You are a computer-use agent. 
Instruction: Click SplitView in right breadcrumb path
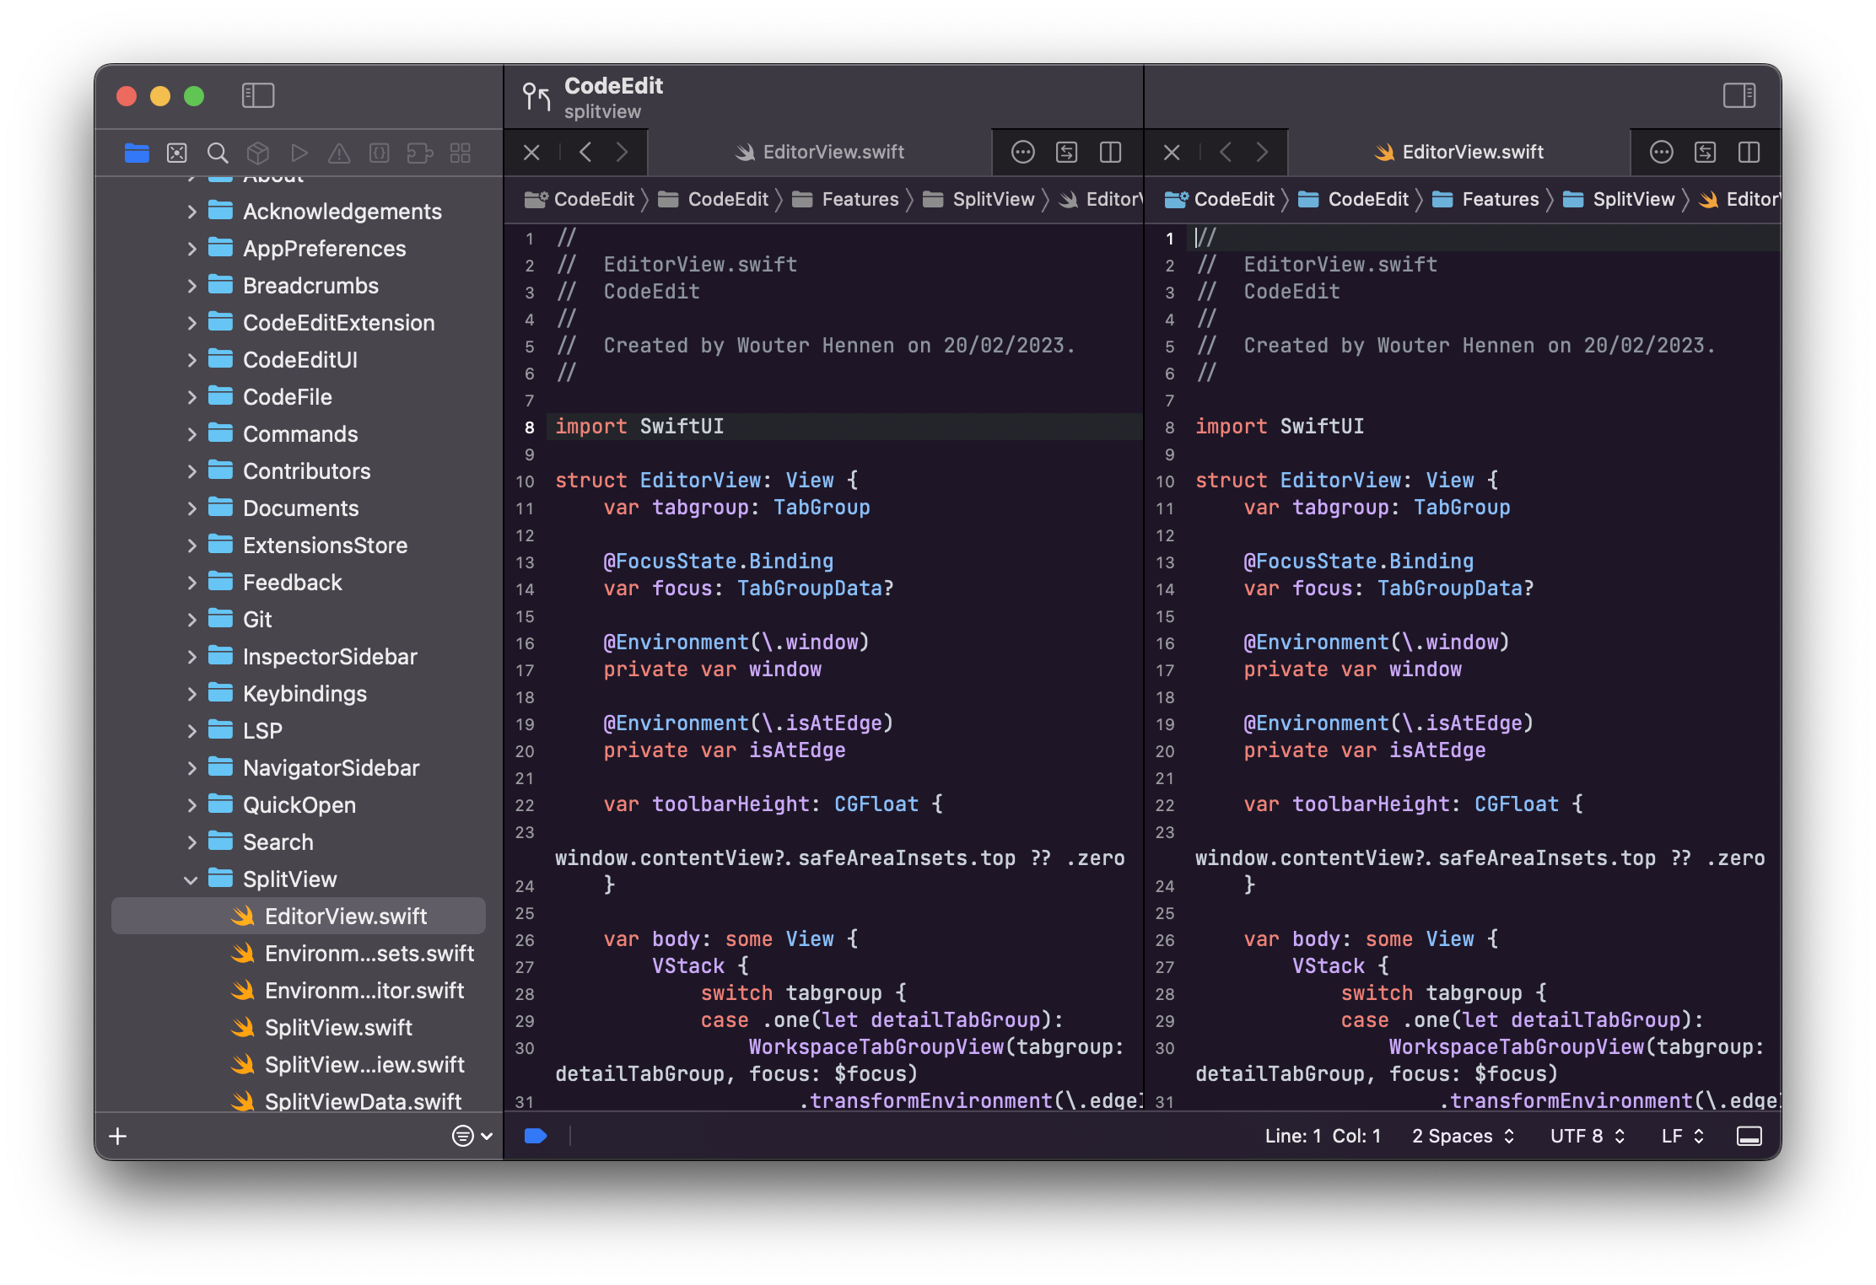(1619, 199)
